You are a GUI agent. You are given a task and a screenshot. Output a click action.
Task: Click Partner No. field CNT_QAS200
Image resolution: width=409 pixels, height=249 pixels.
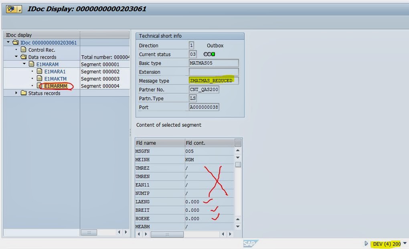[204, 89]
